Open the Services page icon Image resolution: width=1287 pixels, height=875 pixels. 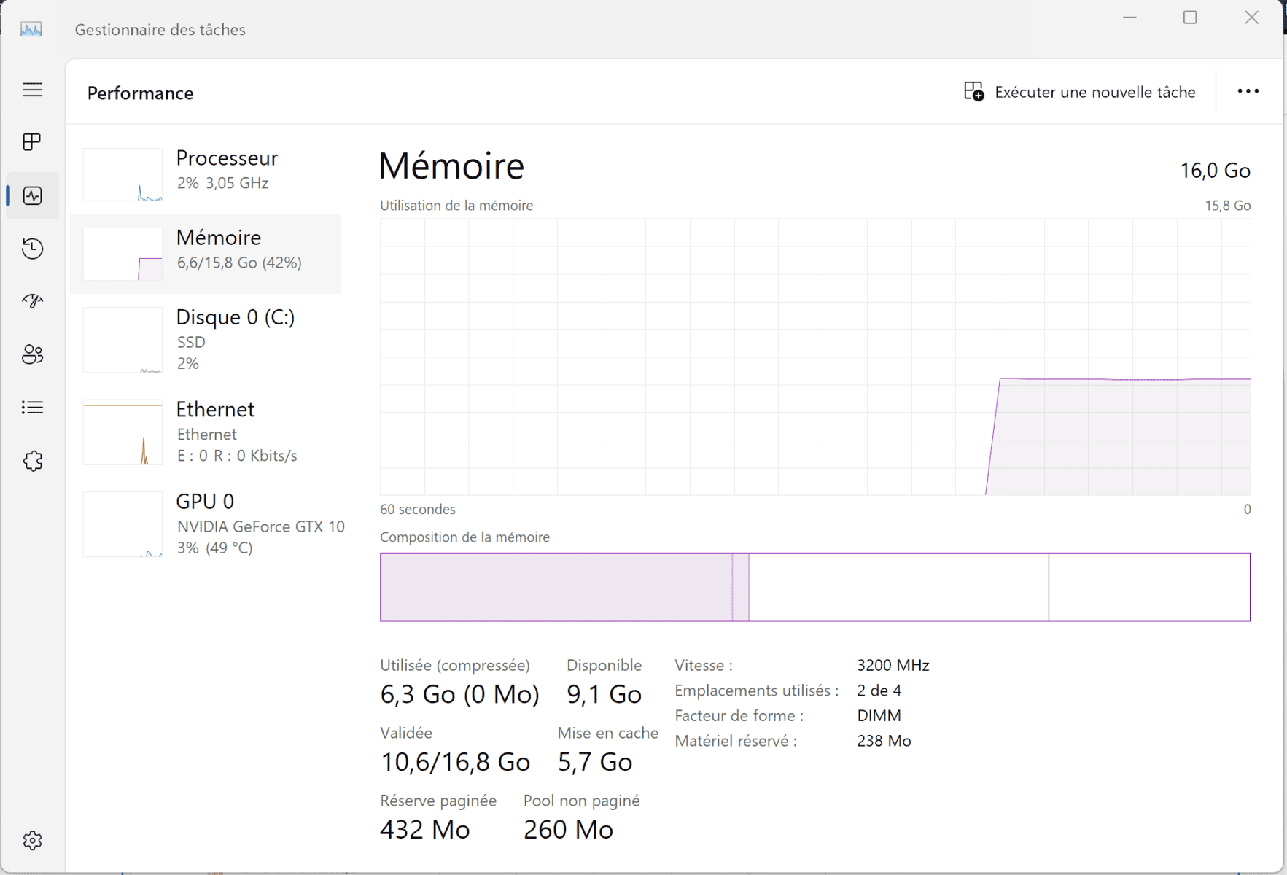pyautogui.click(x=32, y=461)
